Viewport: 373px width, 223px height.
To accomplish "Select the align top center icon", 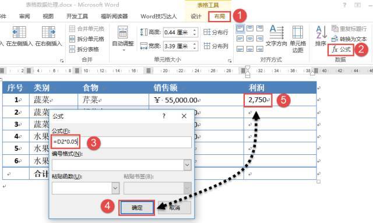I will (250, 29).
